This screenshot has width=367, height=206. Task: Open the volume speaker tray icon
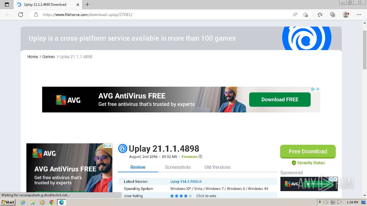click(x=326, y=202)
